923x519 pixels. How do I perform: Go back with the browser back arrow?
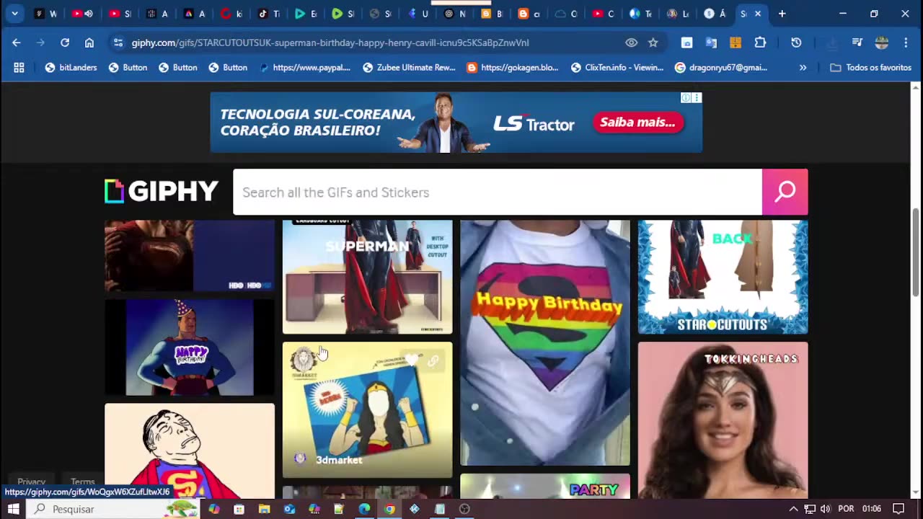[x=16, y=43]
